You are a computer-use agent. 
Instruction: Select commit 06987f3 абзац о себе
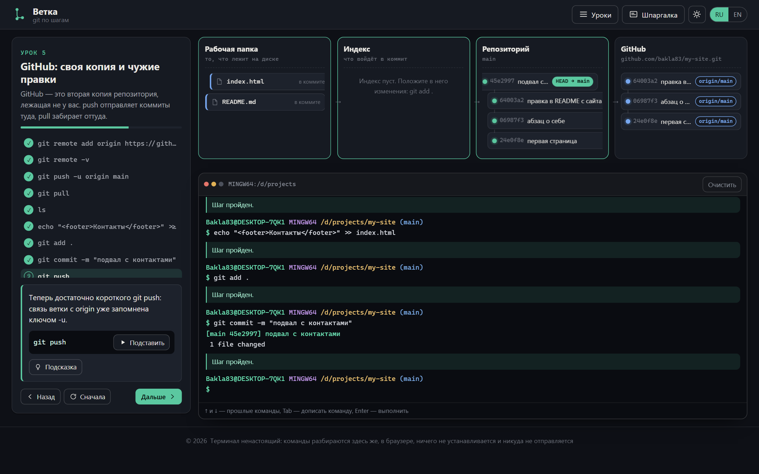click(x=545, y=121)
